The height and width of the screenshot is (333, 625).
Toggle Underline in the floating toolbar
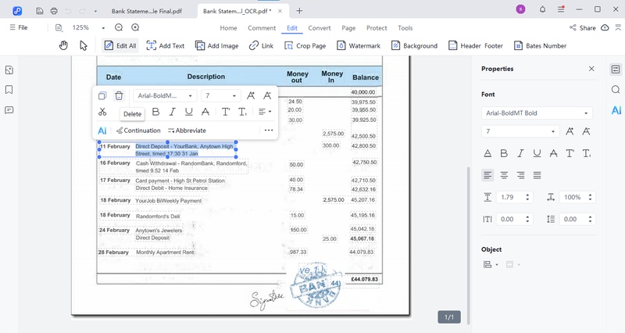(x=189, y=112)
